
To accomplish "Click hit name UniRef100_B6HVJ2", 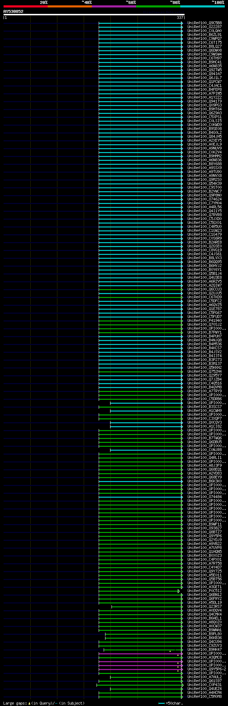I will (x=204, y=266).
